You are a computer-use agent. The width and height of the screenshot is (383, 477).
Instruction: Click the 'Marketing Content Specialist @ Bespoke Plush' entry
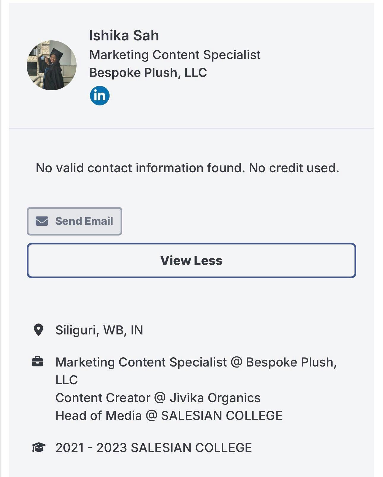point(196,362)
